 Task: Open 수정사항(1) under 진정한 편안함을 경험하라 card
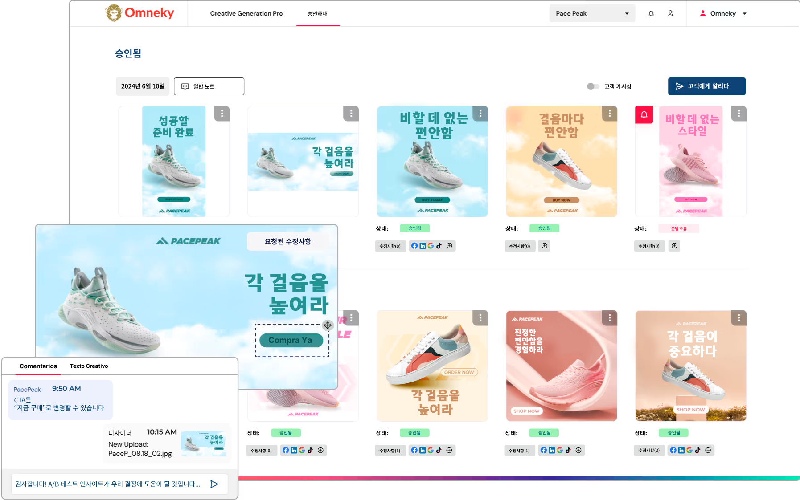[519, 451]
